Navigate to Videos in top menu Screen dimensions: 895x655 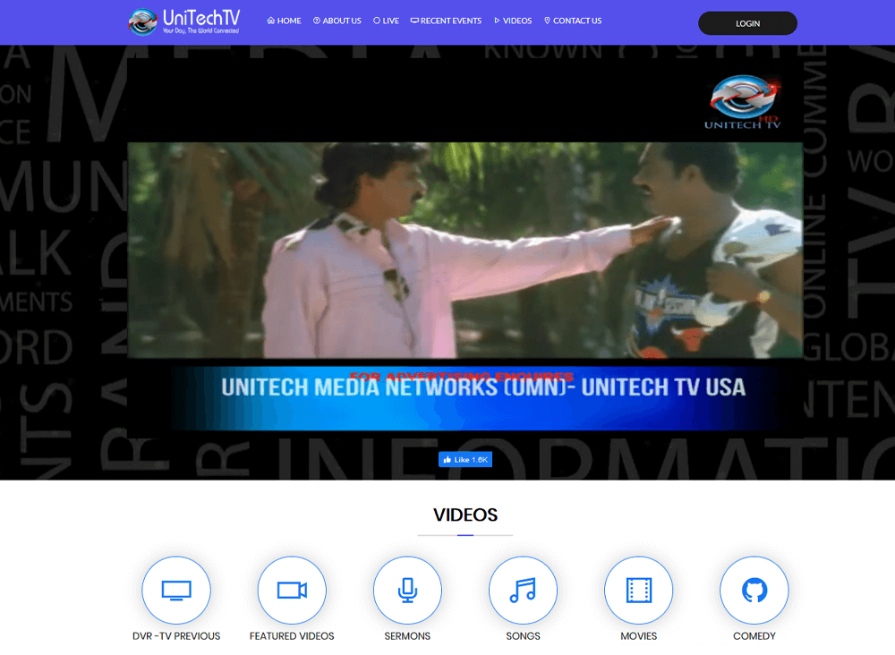pyautogui.click(x=513, y=21)
